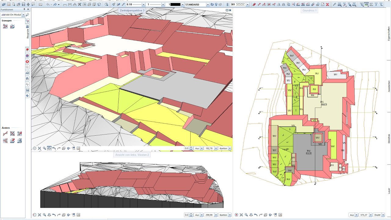Open the Aus dropdown in the Ansicht von links viewport
Viewport: 391px width, 220px height.
coord(201,215)
